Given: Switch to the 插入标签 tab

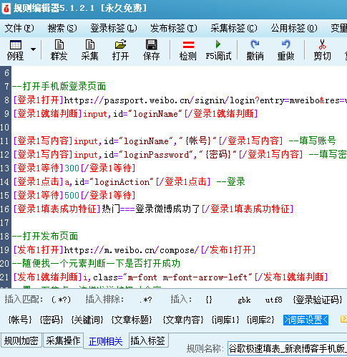Looking at the screenshot, I should pos(148,341).
